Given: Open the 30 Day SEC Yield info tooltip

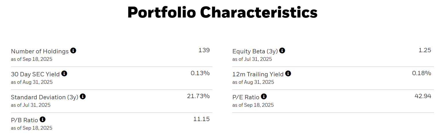Looking at the screenshot, I should point(64,74).
